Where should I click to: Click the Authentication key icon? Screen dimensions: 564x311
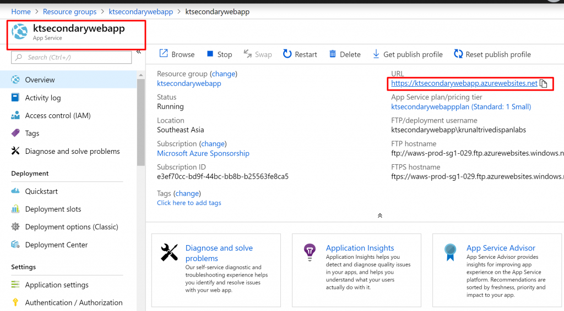click(15, 302)
